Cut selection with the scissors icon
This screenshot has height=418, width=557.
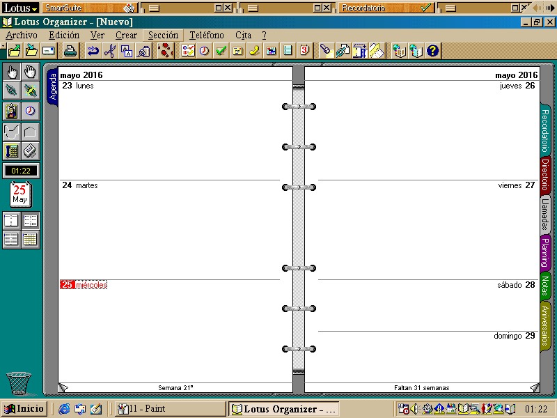[110, 50]
